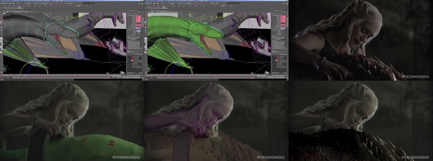Viewport: 433px width, 161px height.
Task: Click the Display tab of left Maya layer editor
Action: tap(129, 51)
